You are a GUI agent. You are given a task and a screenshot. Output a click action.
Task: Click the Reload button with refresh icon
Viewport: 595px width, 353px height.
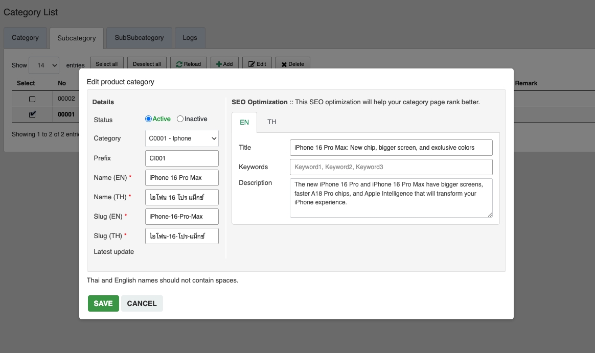pos(188,64)
